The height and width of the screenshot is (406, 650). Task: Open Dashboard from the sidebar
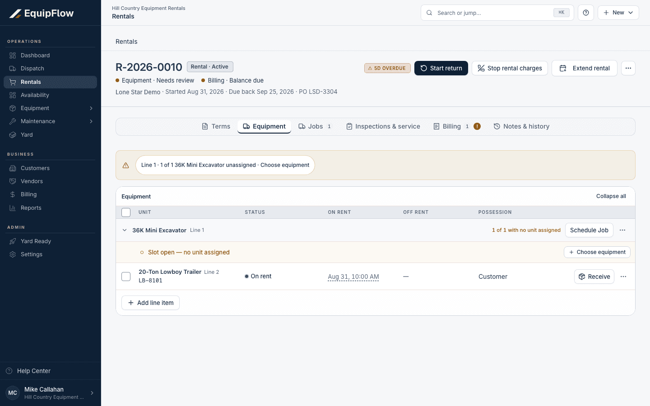[50, 55]
